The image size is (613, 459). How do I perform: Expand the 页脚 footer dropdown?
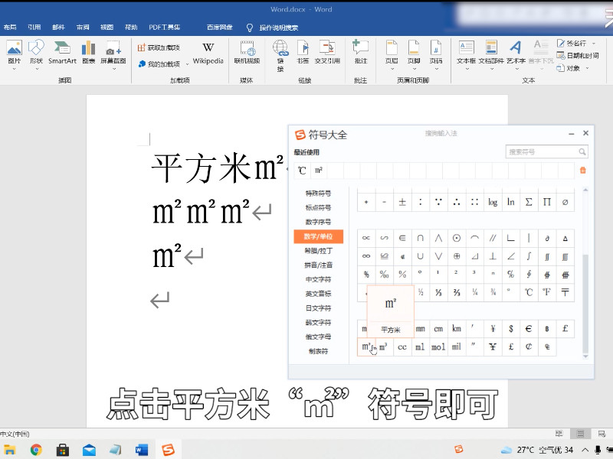point(414,69)
